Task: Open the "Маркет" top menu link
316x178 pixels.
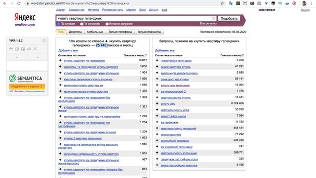Action: [131, 10]
